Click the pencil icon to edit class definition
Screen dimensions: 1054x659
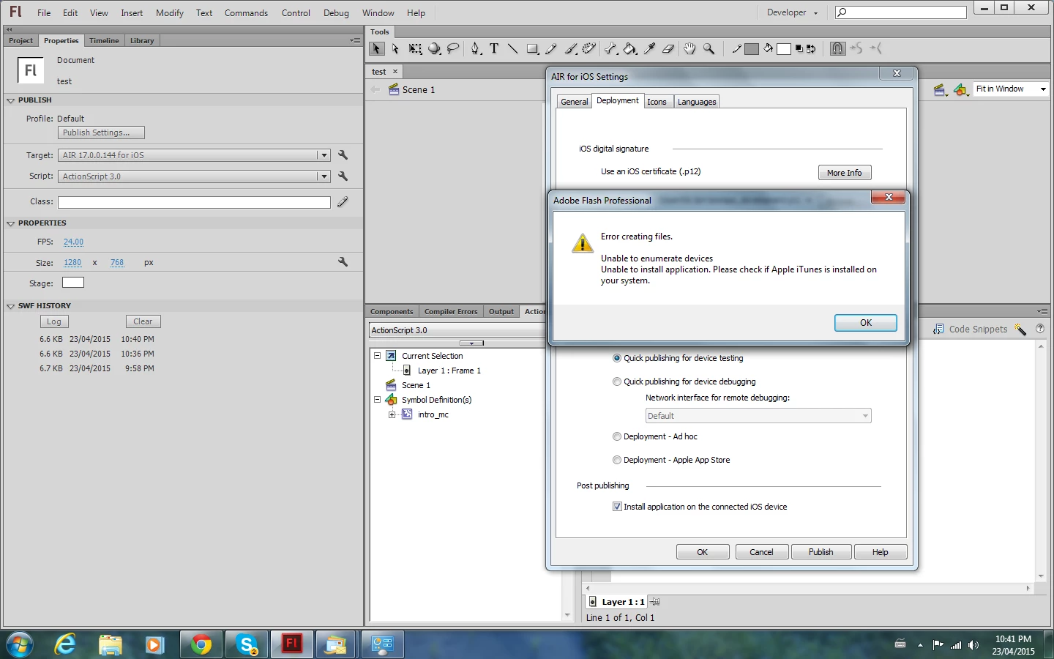(343, 202)
